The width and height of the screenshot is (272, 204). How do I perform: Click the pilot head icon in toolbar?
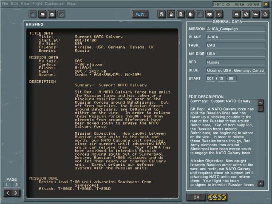[190, 14]
